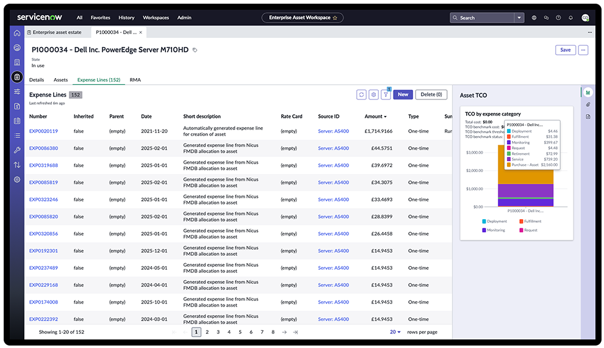Refresh the Expense Lines list

(x=361, y=95)
